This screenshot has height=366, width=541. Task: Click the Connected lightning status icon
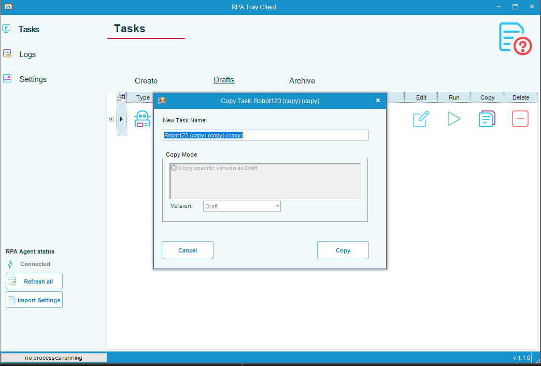tap(10, 264)
